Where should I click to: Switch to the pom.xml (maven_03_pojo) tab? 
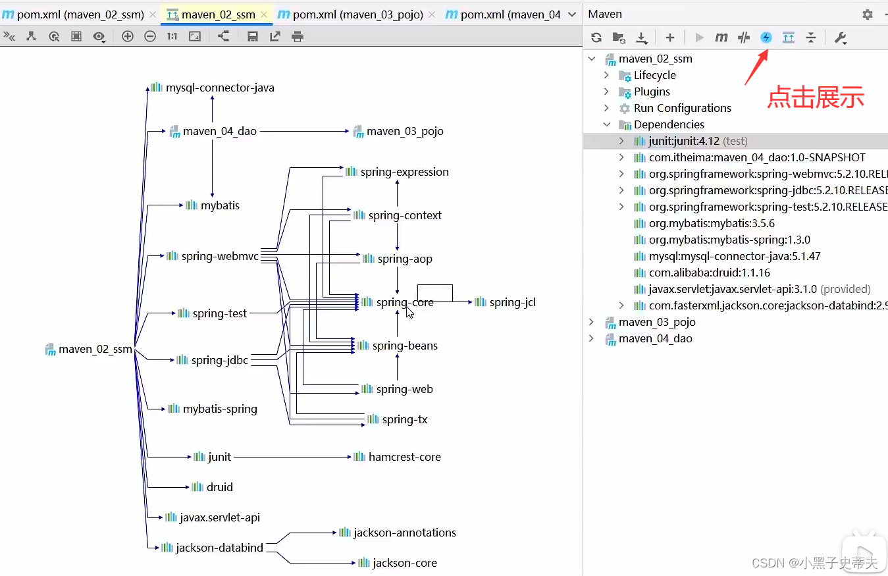tap(357, 14)
